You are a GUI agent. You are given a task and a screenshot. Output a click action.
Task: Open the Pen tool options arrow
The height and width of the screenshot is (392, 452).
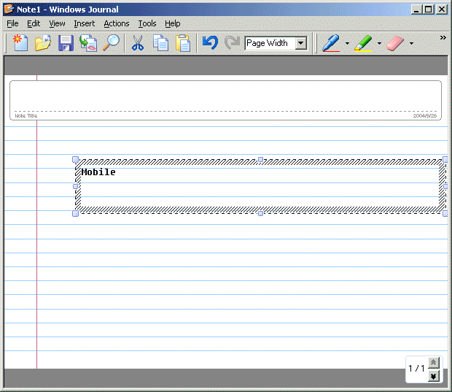pyautogui.click(x=347, y=43)
